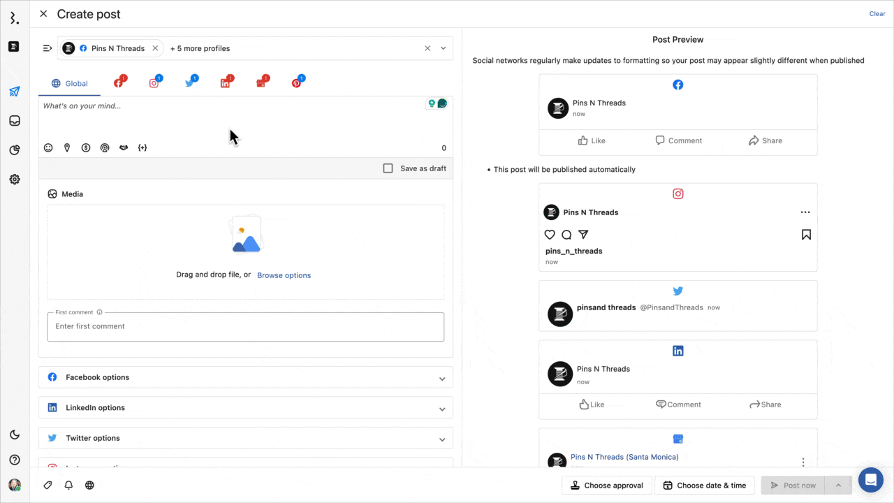
Task: Open the user avatar at sidebar bottom
Action: pyautogui.click(x=15, y=485)
